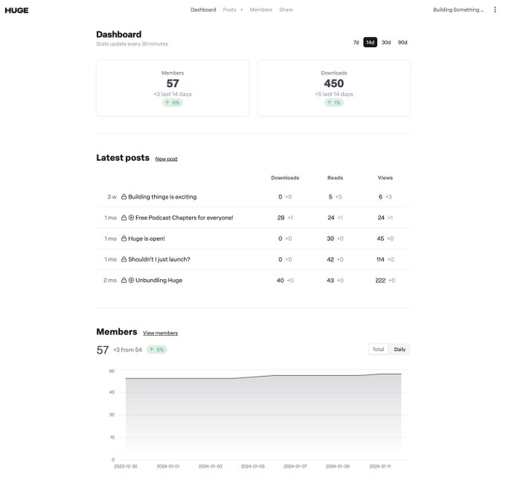The width and height of the screenshot is (506, 490).
Task: Click 42 reads for Shouldn't I just launch?
Action: tap(330, 259)
